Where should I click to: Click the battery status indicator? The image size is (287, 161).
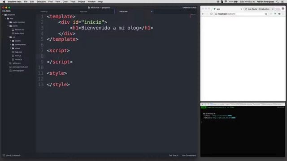pos(233,2)
